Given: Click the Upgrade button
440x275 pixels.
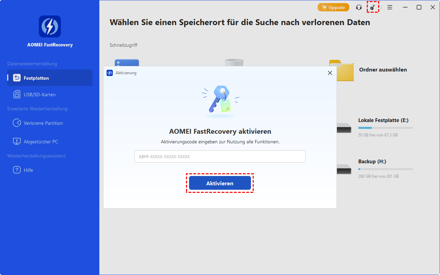Looking at the screenshot, I should pyautogui.click(x=333, y=7).
